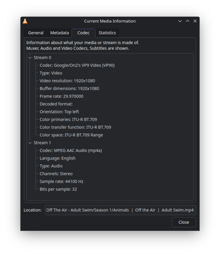Screen dimensions: 220x255
Task: Click the VLC cone icon in title bar
Action: coord(25,21)
